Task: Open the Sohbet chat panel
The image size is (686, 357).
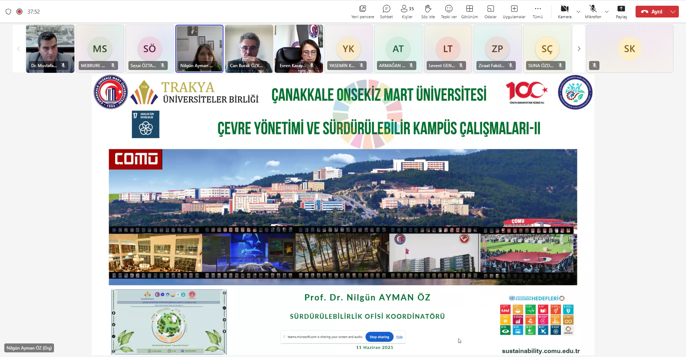Action: click(x=386, y=11)
